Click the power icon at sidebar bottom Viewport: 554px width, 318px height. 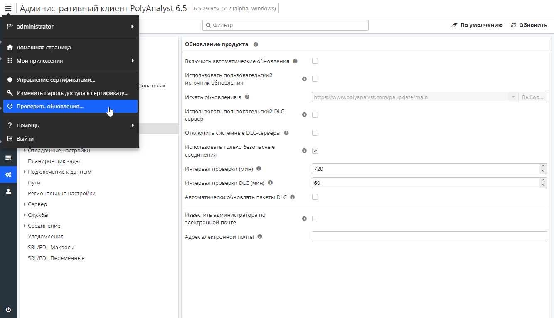point(8,310)
